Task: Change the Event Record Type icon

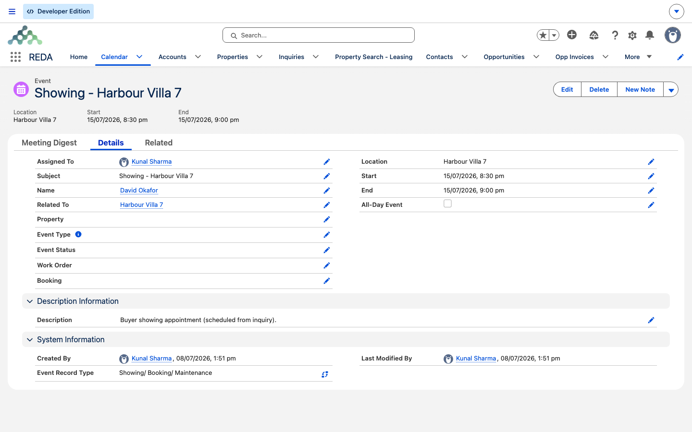Action: click(325, 374)
